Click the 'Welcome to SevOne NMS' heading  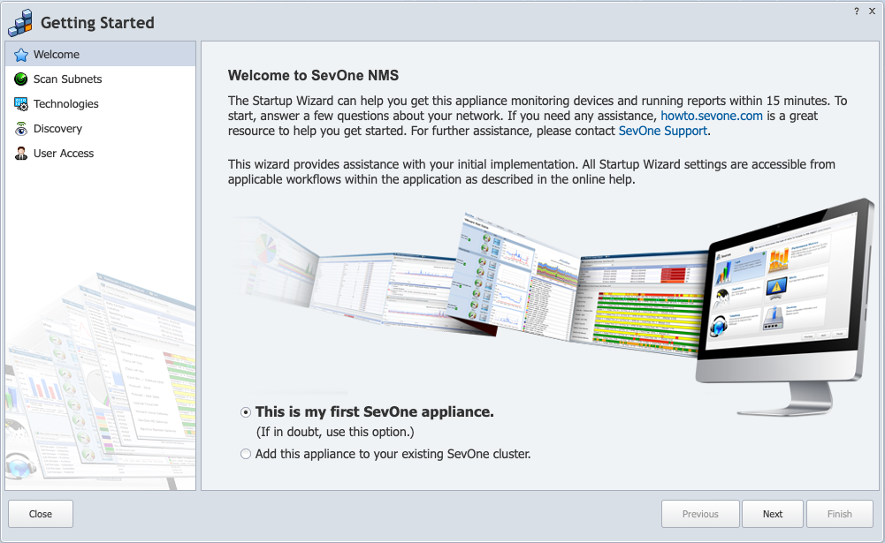pos(313,76)
